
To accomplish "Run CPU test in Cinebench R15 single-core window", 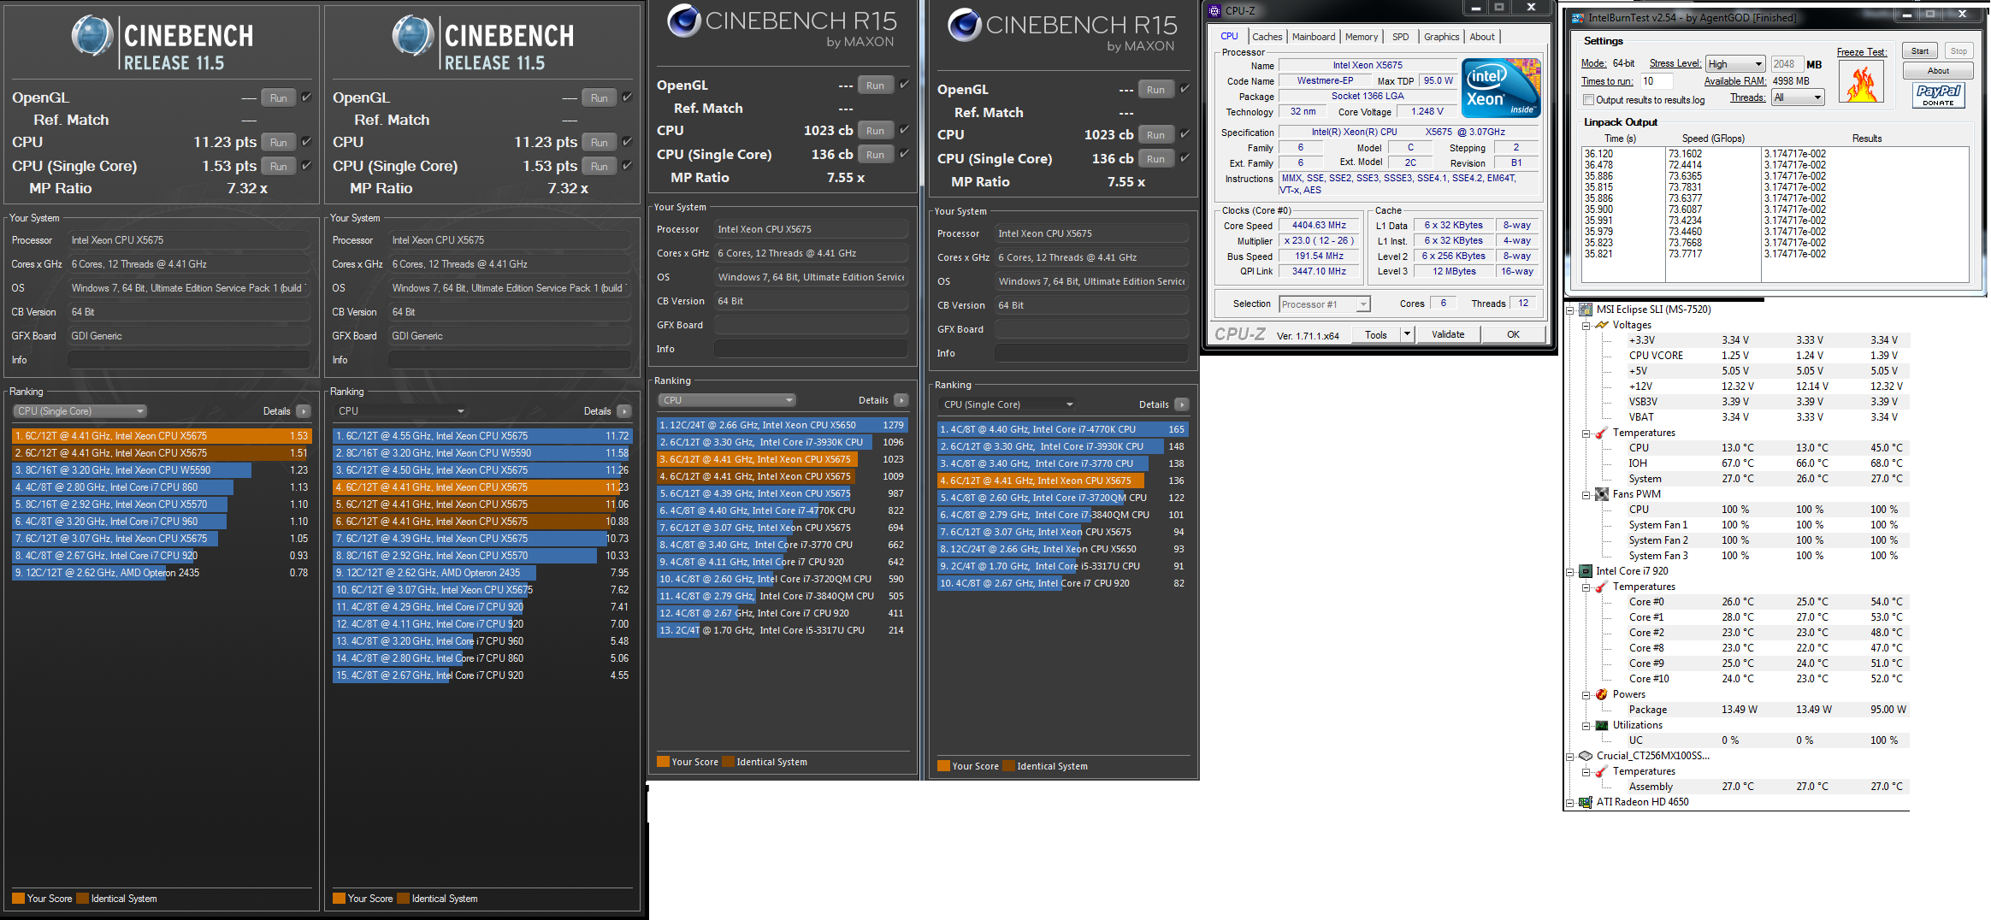I will [x=1155, y=134].
